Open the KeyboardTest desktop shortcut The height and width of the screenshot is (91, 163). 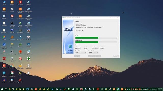pyautogui.click(x=20, y=31)
